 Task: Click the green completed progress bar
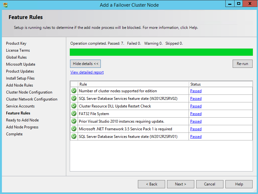161,52
